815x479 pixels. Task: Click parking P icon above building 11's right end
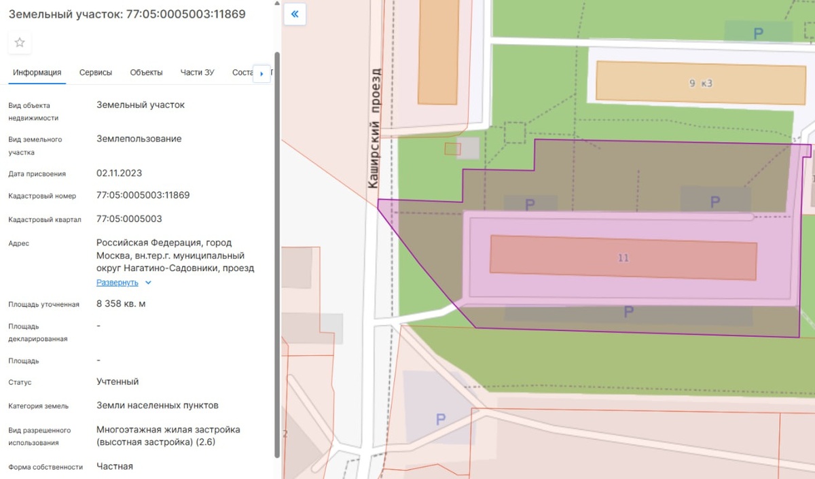pyautogui.click(x=714, y=202)
